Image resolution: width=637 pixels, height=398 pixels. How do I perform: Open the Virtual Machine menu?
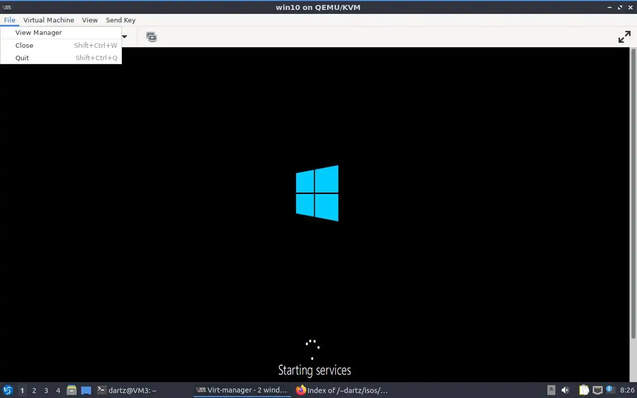coord(48,20)
